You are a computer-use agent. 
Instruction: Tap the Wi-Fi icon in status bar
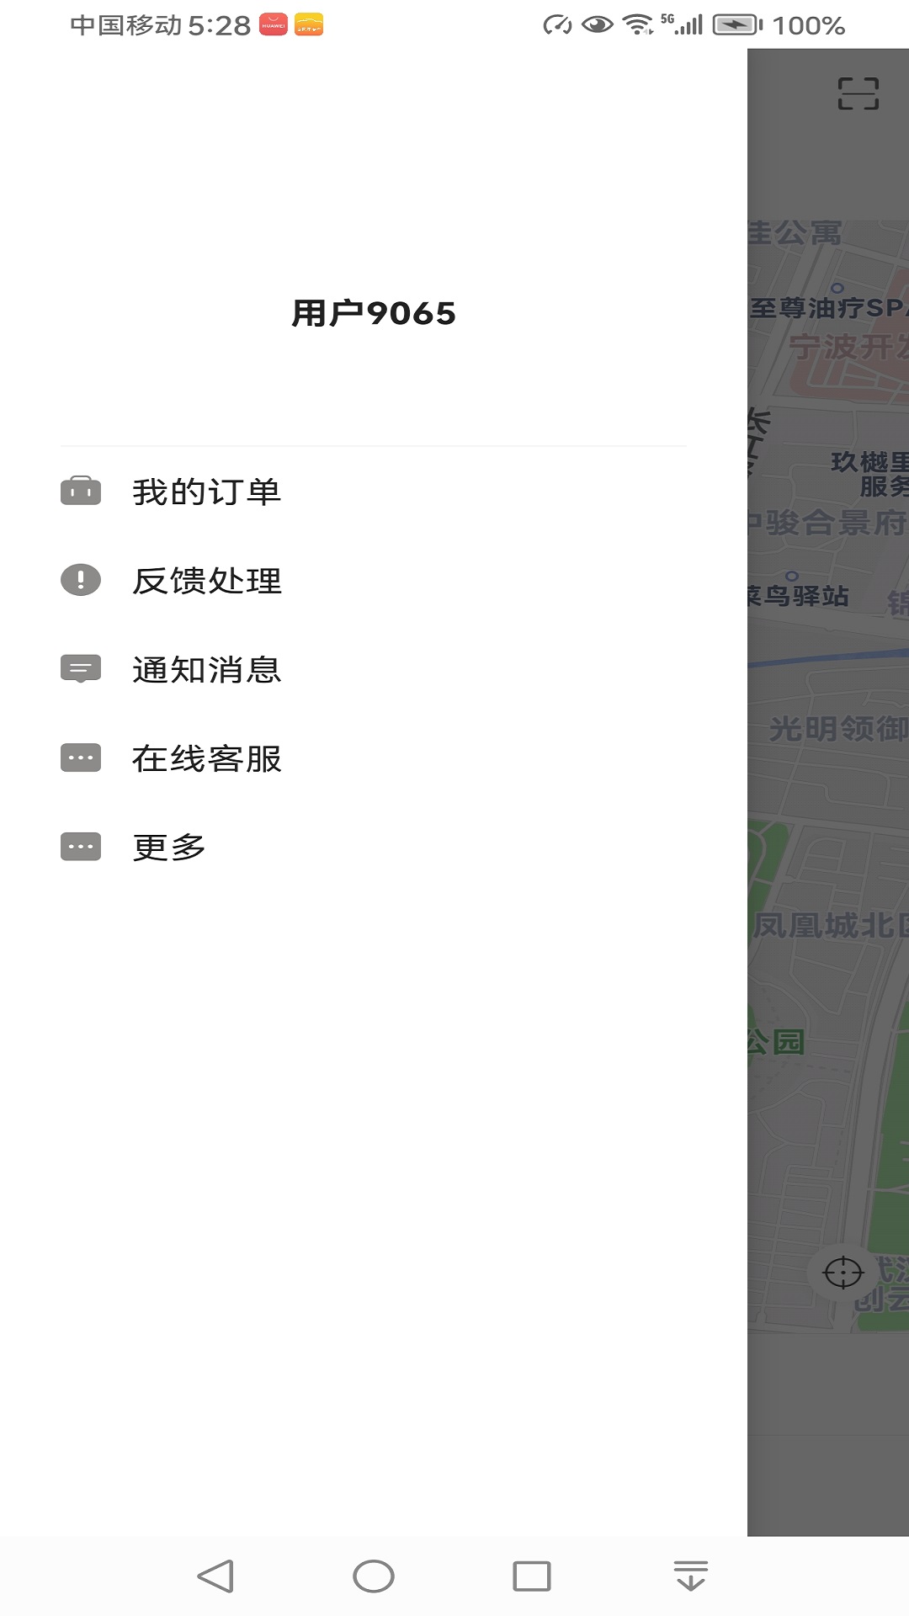point(638,25)
